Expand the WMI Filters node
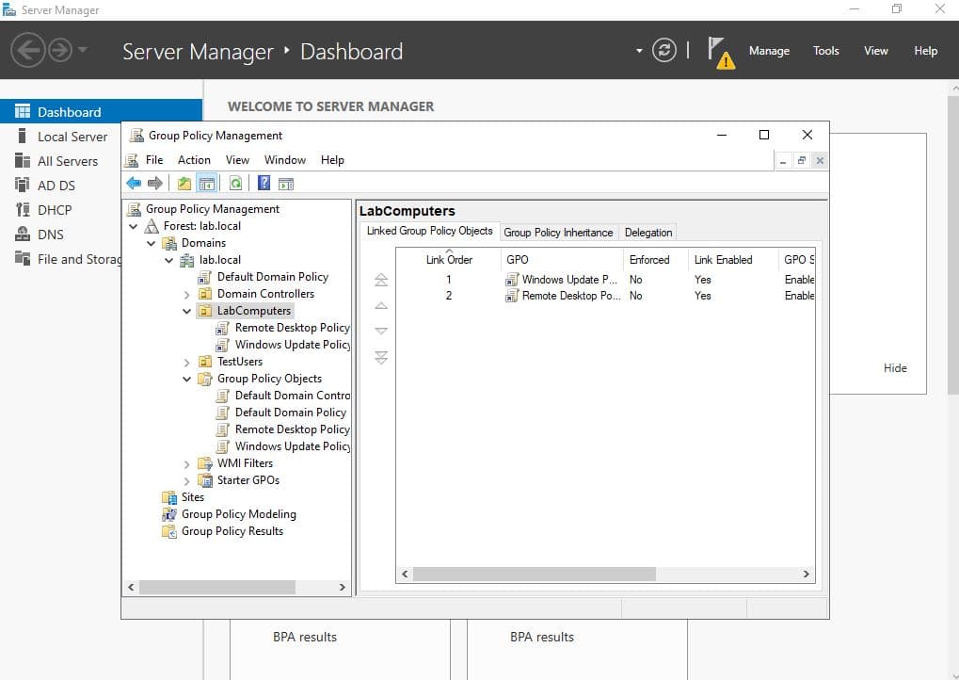Image resolution: width=959 pixels, height=680 pixels. 187,464
